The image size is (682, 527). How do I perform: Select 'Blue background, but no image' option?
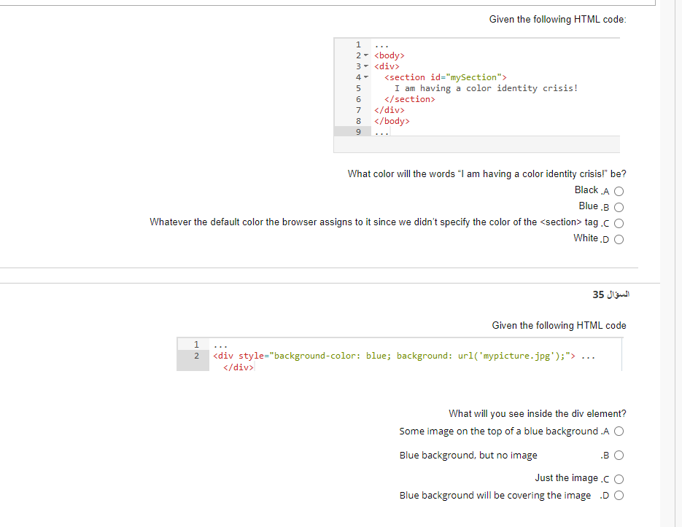619,456
